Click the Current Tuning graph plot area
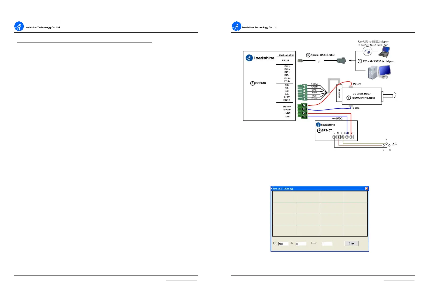 tap(320, 214)
